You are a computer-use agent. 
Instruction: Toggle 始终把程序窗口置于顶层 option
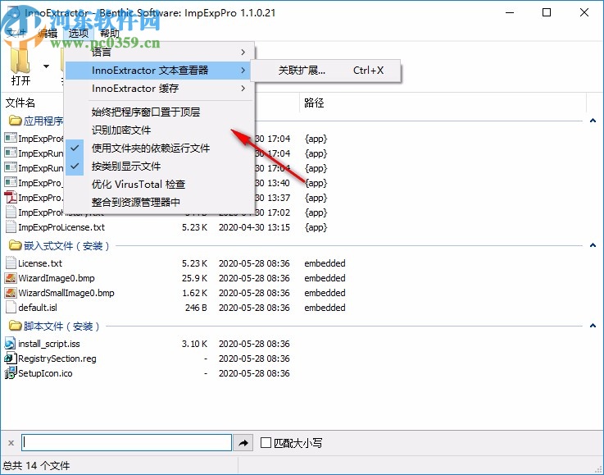(x=160, y=112)
